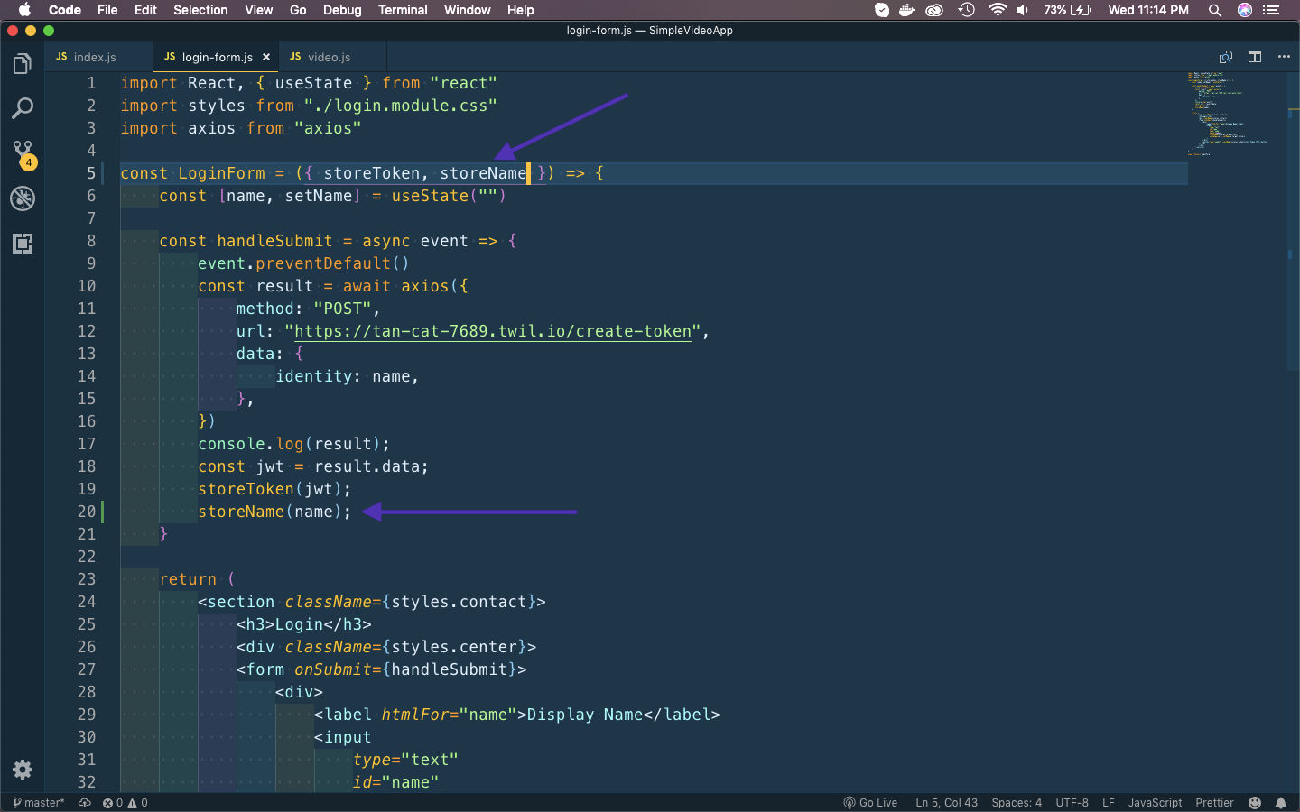This screenshot has height=812, width=1300.
Task: Change end of line sequence LF
Action: (x=1108, y=803)
